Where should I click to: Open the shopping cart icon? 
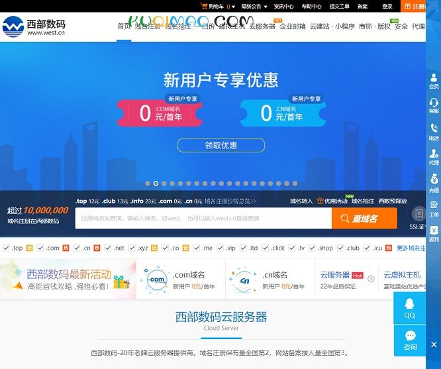[x=204, y=6]
